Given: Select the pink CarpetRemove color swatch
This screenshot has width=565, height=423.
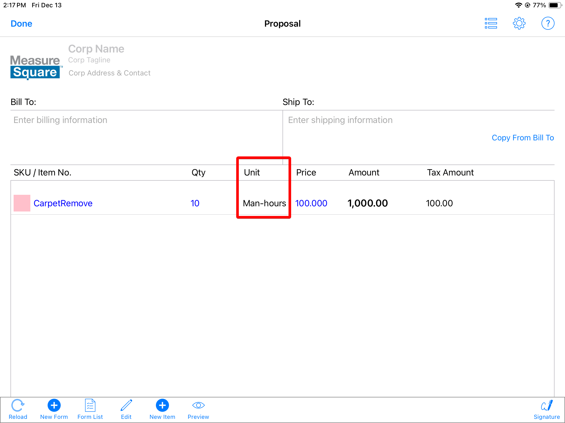Looking at the screenshot, I should [22, 203].
